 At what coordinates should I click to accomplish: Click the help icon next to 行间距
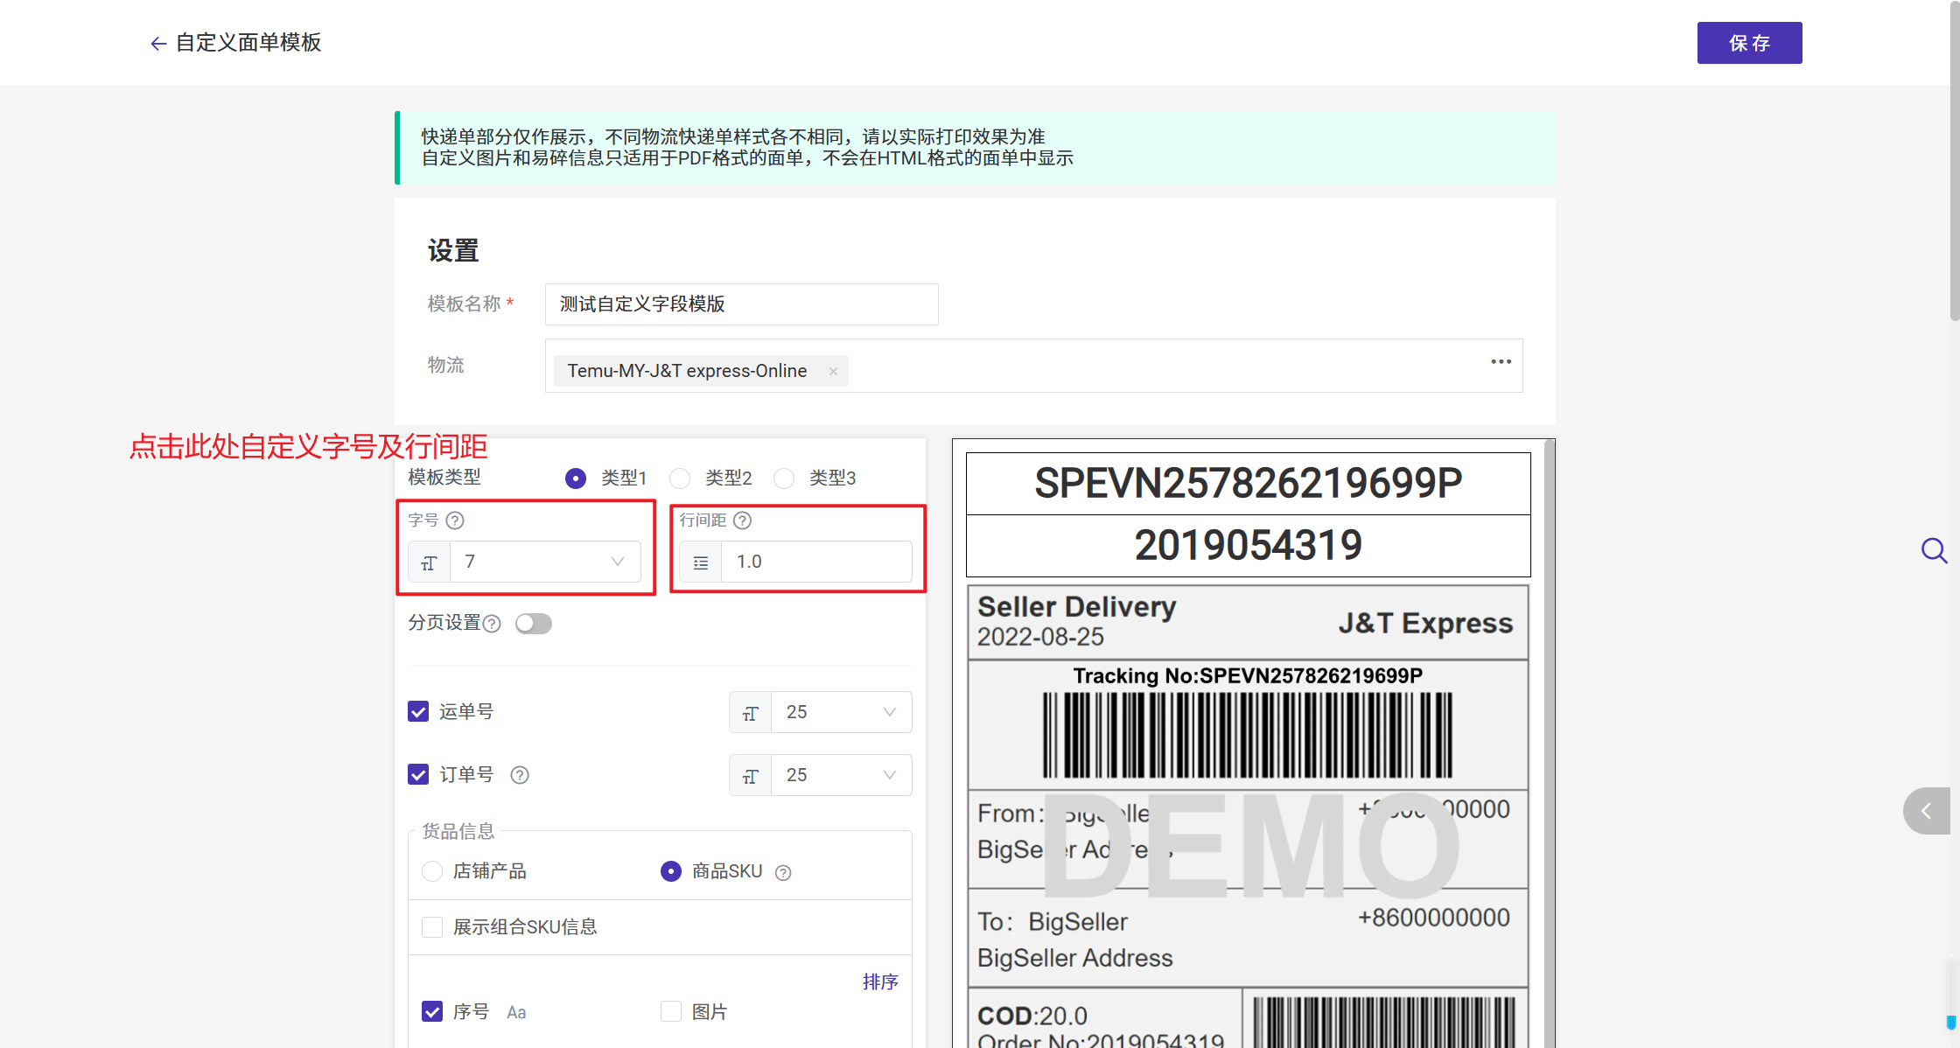742,521
